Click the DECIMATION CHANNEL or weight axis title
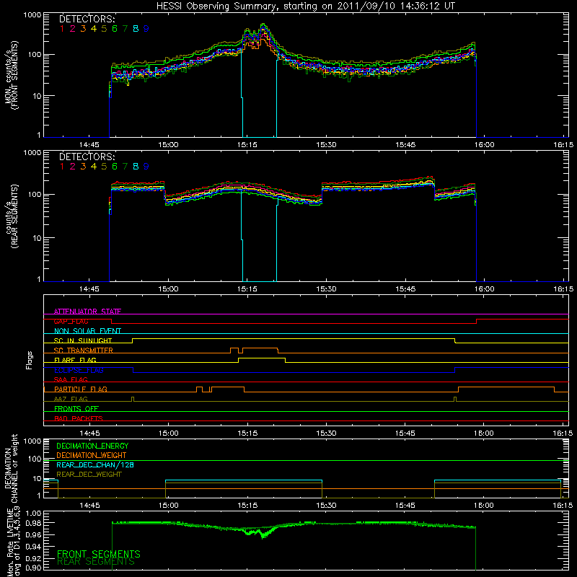This screenshot has width=577, height=577. click(x=11, y=468)
